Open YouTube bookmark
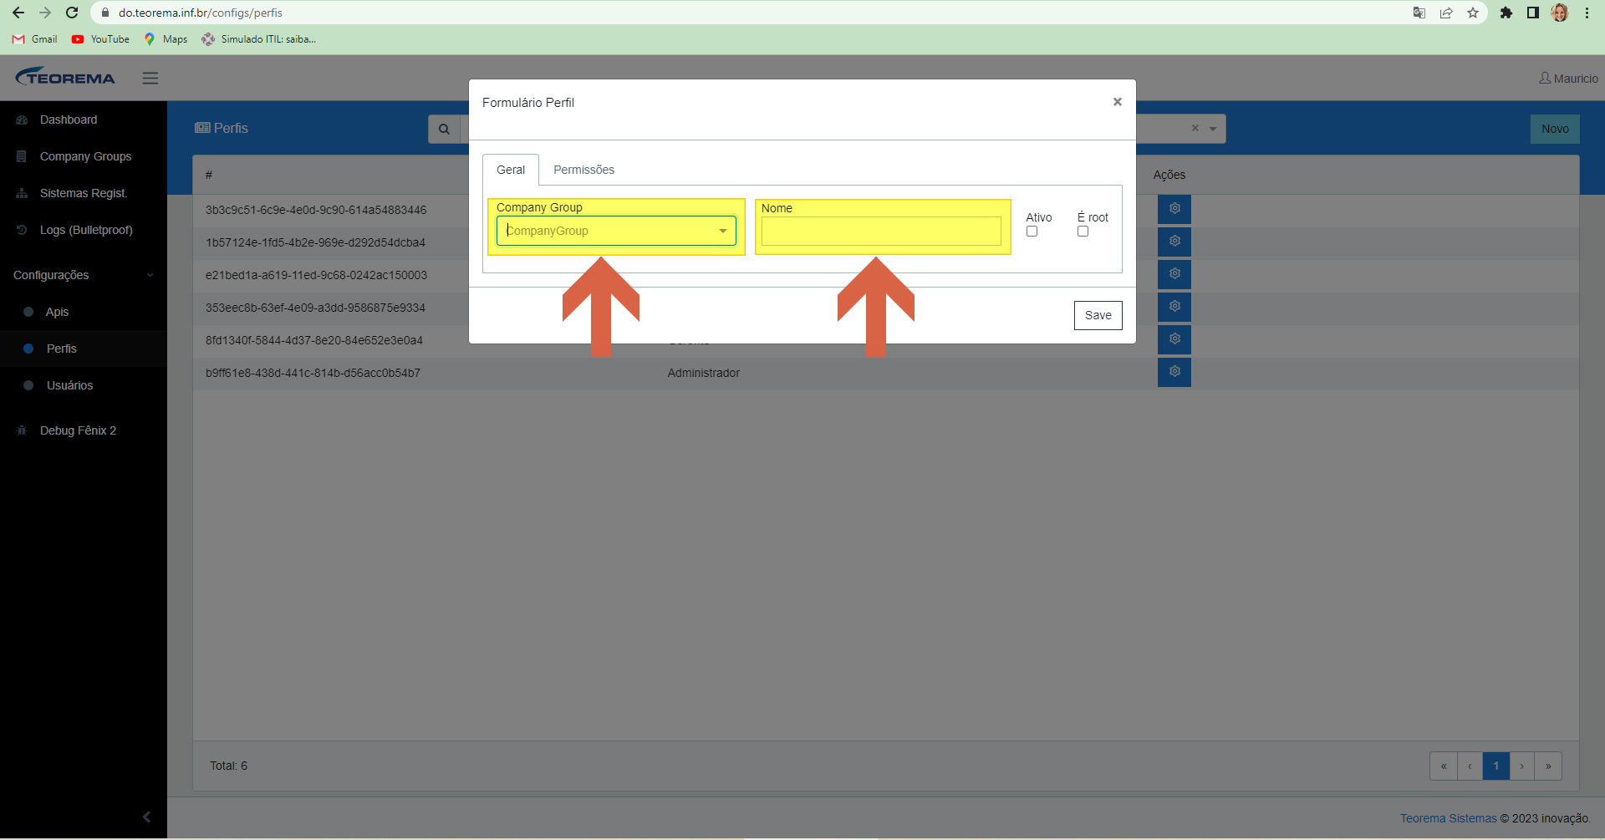 click(101, 39)
